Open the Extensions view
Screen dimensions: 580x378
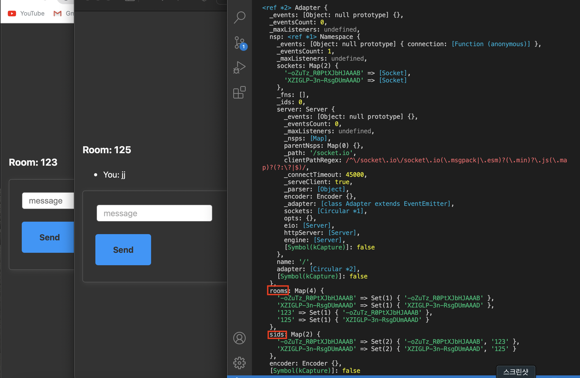[x=239, y=92]
